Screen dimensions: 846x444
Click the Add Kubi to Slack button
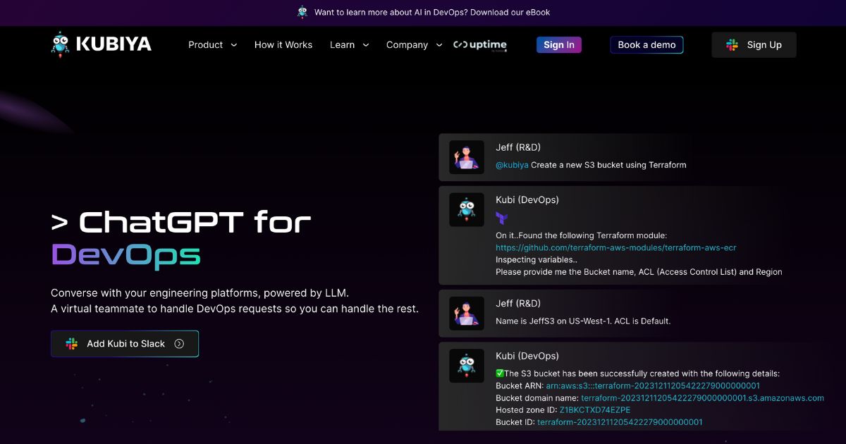125,344
